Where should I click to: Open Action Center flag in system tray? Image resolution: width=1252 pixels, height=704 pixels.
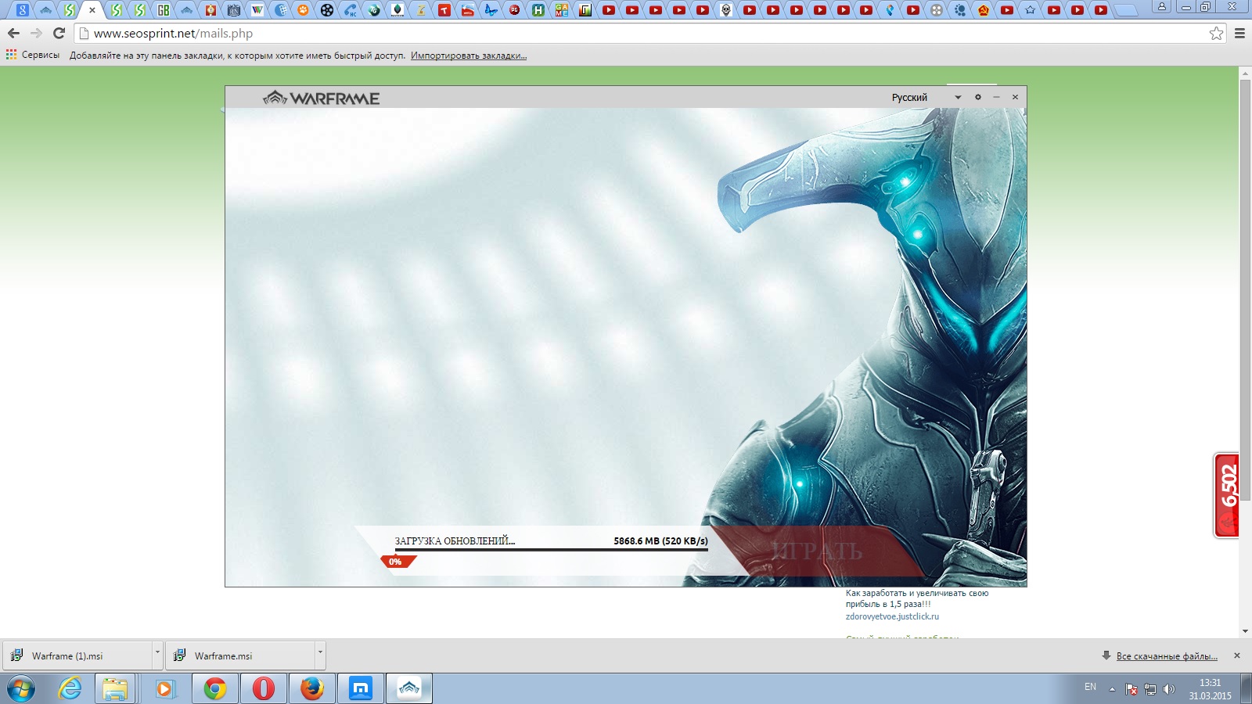click(1131, 689)
